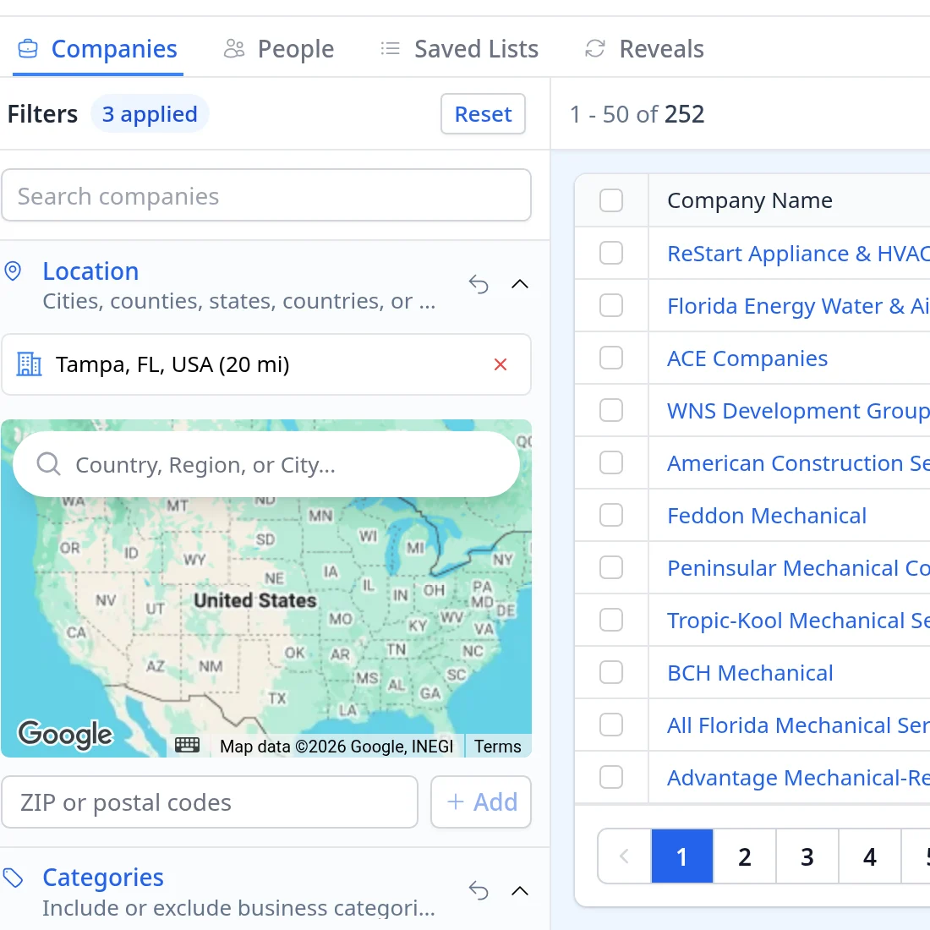Reset all applied filters

click(483, 114)
